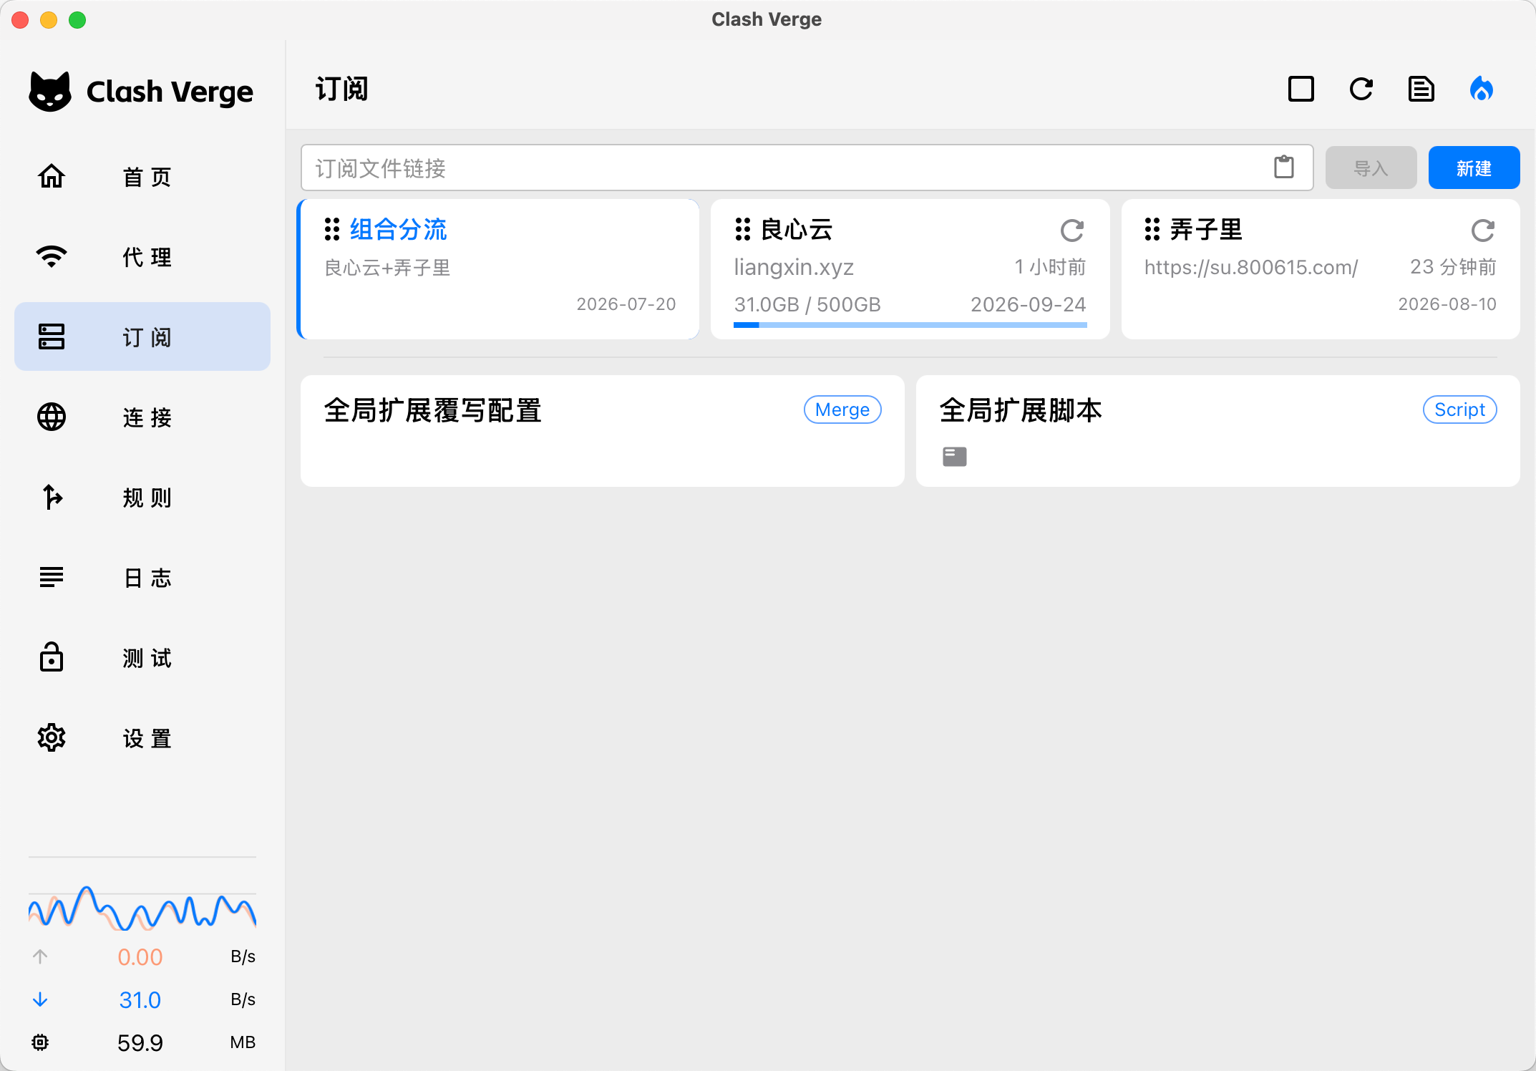
Task: Click the drag handle on 良心云 card
Action: [743, 229]
